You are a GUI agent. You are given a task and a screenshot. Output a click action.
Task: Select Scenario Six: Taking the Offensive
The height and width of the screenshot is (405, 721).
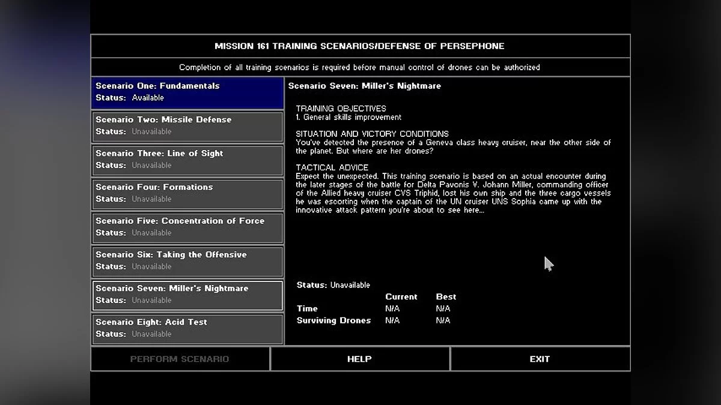[187, 261]
